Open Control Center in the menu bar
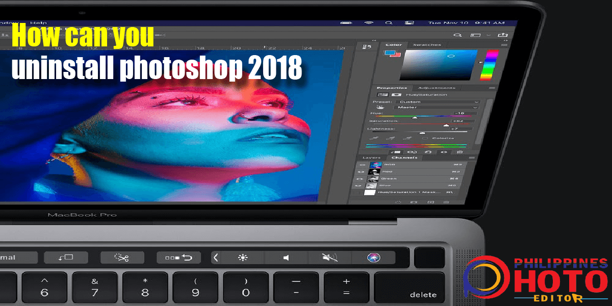Viewport: 612px width, 306px height. pos(409,23)
